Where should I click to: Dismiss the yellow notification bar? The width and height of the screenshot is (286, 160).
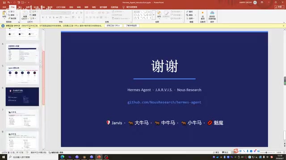coord(284,26)
